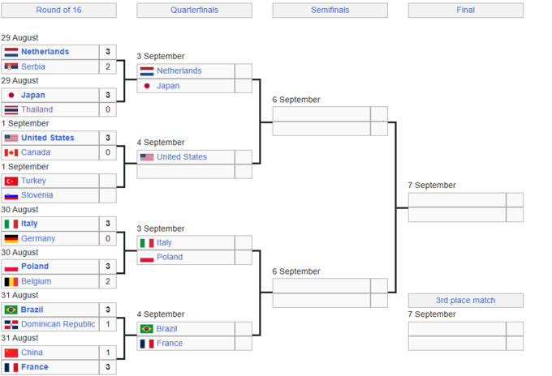This screenshot has width=552, height=376.
Task: Follow the Dominican Republic link
Action: tap(58, 324)
